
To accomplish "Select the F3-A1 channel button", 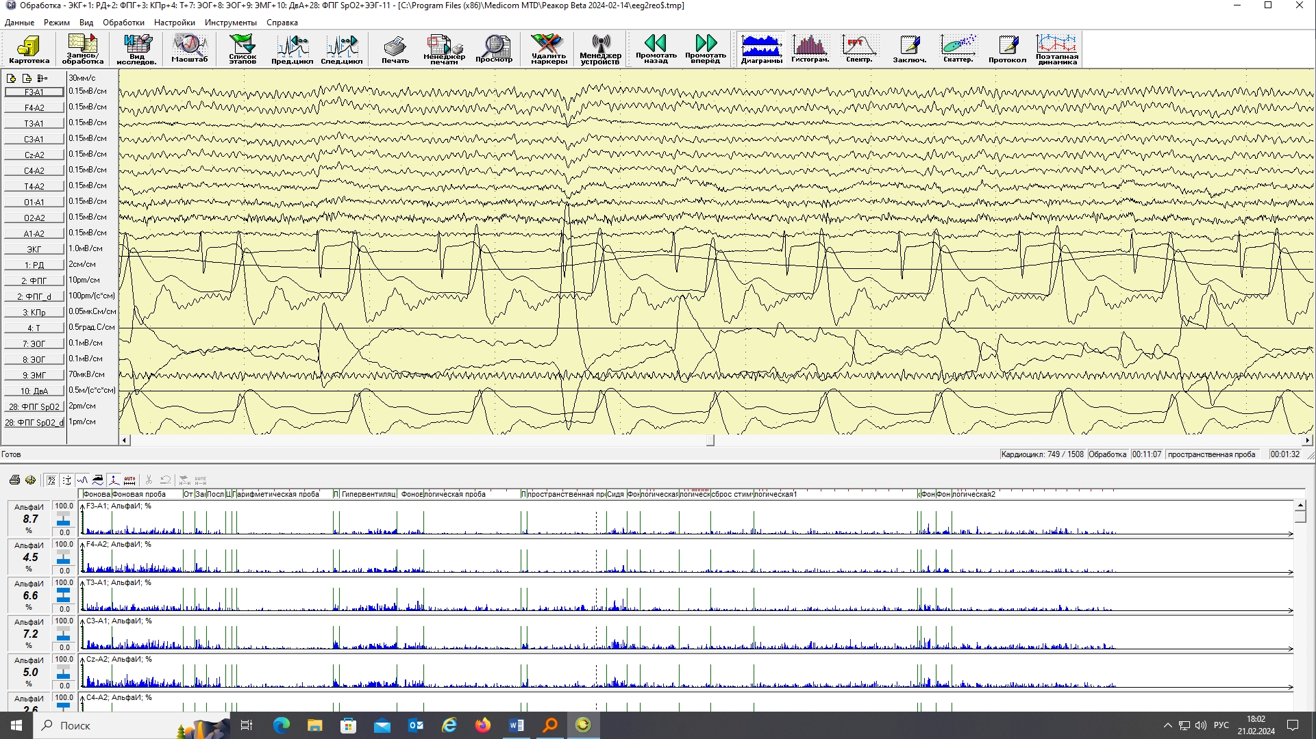I will 34,92.
